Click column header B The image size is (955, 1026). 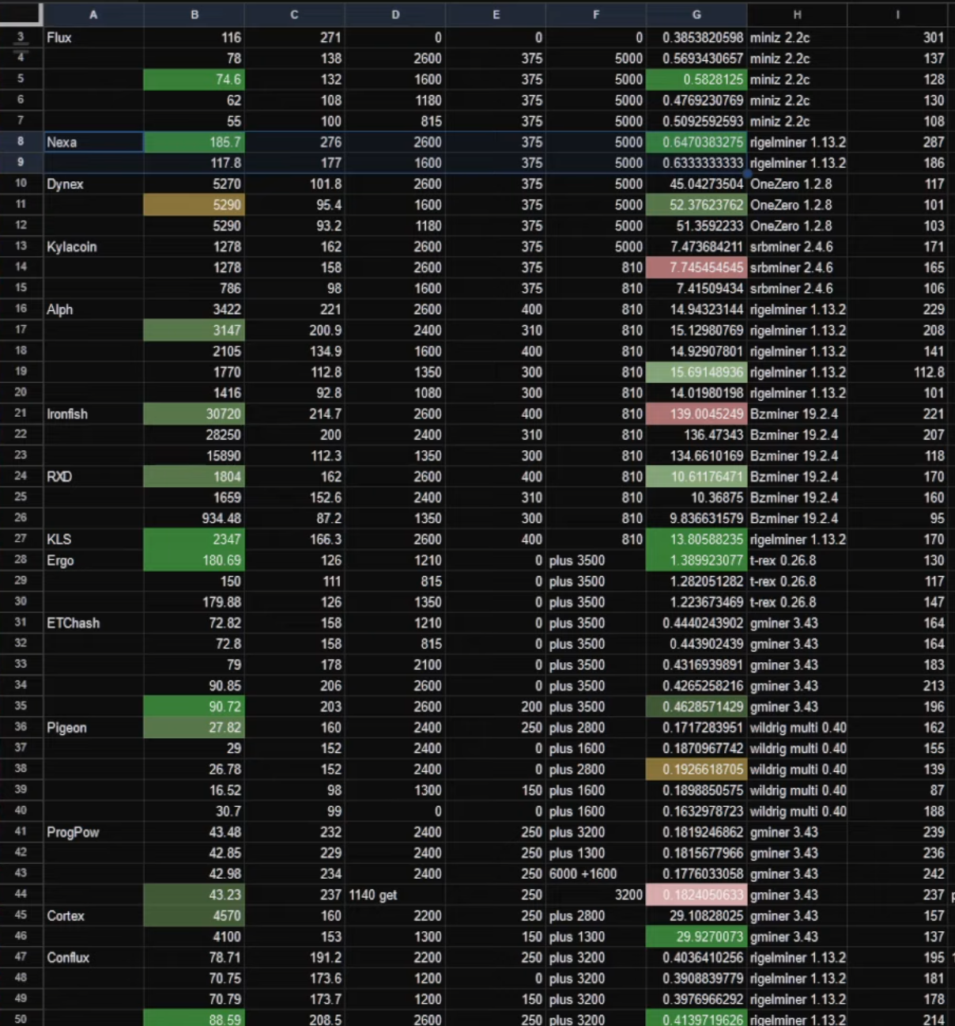pos(194,13)
